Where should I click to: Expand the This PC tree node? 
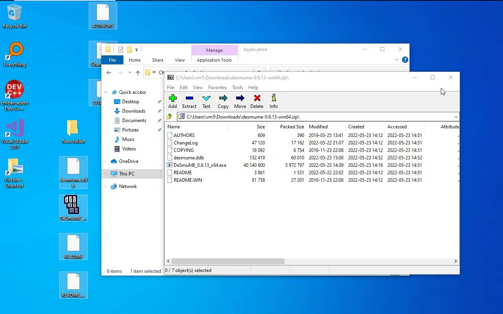click(106, 174)
